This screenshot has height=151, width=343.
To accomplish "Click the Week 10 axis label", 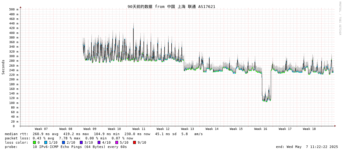I will [114, 129].
